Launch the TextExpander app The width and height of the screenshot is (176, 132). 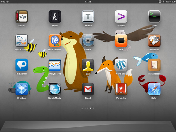(55, 41)
